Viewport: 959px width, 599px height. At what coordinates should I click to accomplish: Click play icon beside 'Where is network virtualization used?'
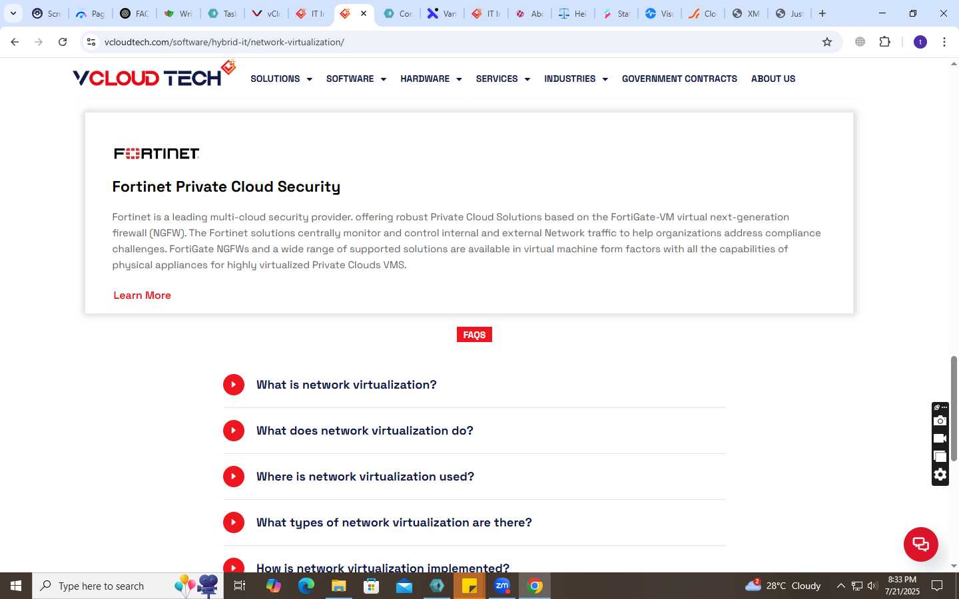tap(234, 477)
